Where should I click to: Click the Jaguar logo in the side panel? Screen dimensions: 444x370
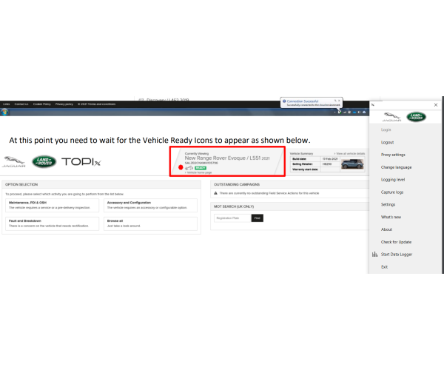point(391,117)
